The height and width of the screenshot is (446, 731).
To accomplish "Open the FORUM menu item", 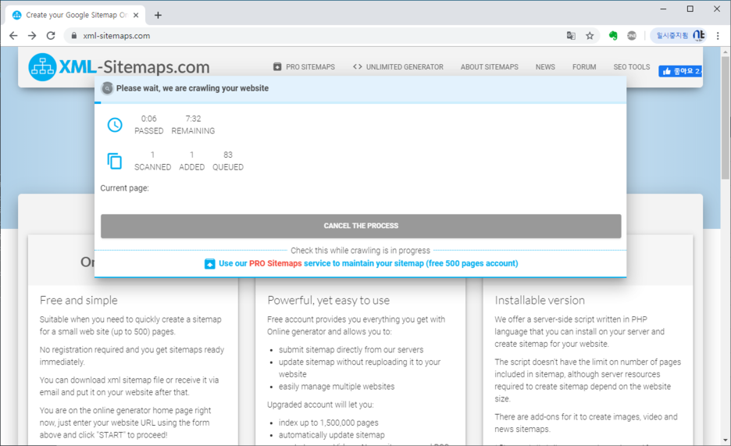I will (x=584, y=66).
